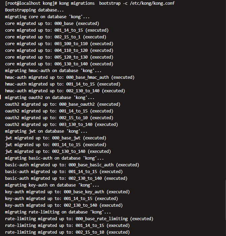Click the 000_base_basic_auth migration line
226x236 pixels.
[x=72, y=165]
